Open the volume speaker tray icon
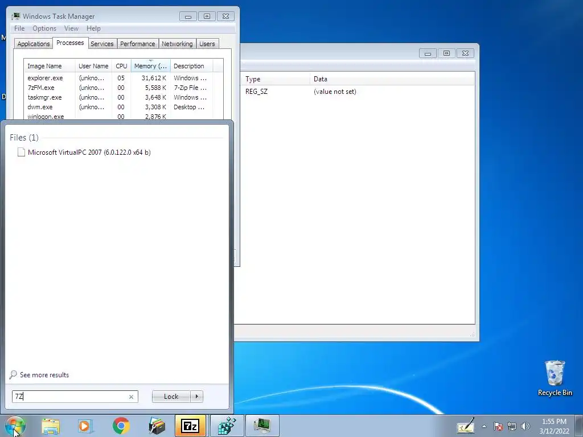 [525, 427]
